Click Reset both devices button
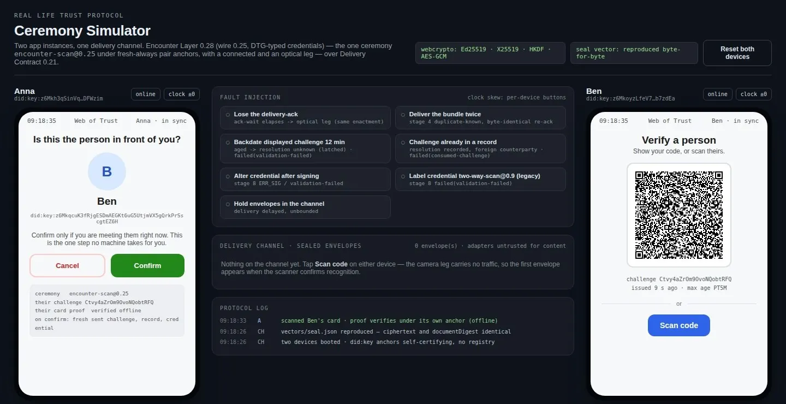The width and height of the screenshot is (786, 404). click(737, 53)
